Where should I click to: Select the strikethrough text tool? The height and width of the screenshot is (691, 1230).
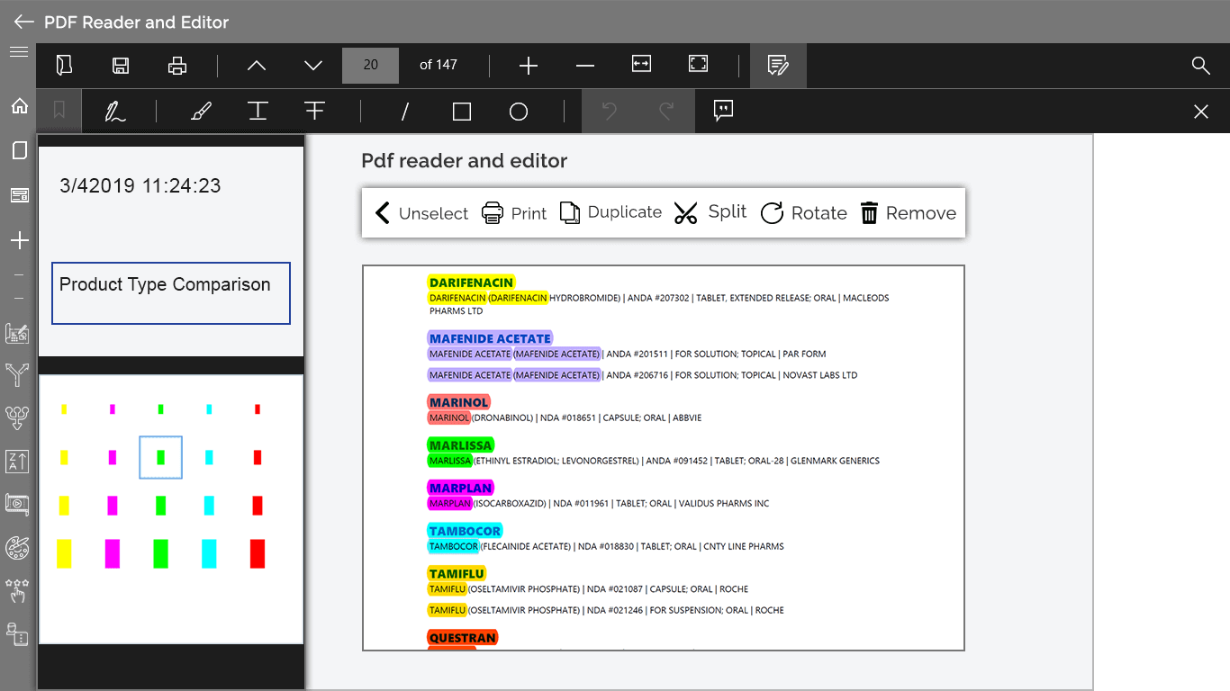(x=314, y=111)
